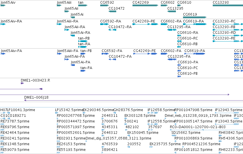Image resolution: width=243 pixels, height=154 pixels.
Task: Select the CG6592 gene label
Action: click(107, 3)
